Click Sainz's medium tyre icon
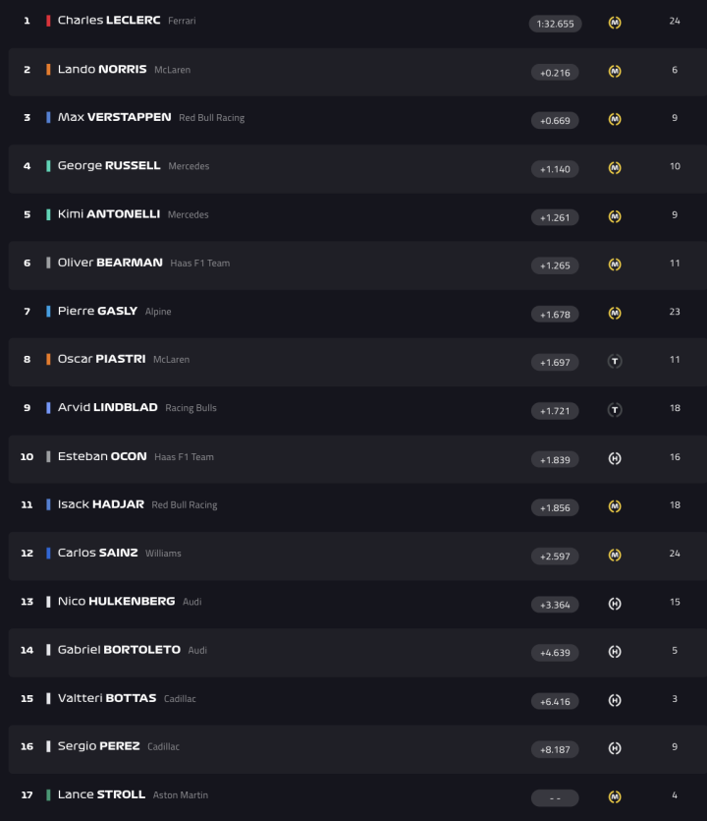Viewport: 707px width, 821px height. [x=615, y=555]
